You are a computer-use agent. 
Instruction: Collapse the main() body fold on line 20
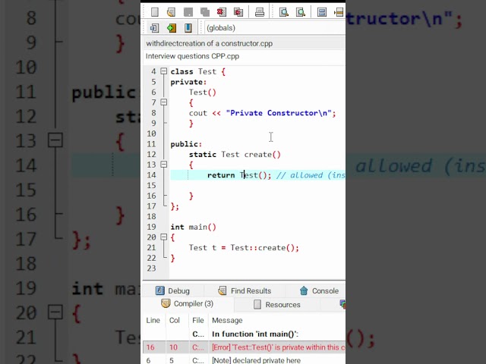click(x=164, y=237)
